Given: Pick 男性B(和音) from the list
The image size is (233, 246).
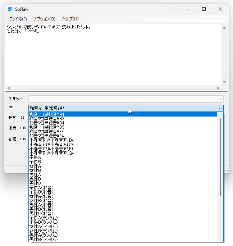Looking at the screenshot, I should (123, 209).
